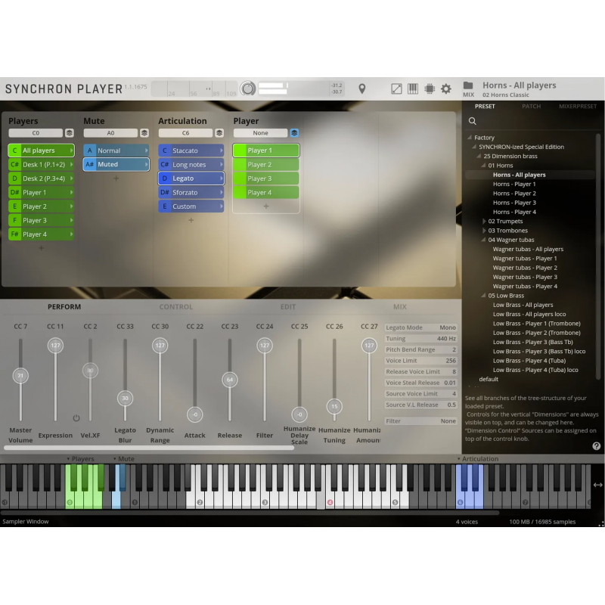Click the MIDI keyboard icon in the toolbar
The height and width of the screenshot is (605, 605).
click(412, 88)
